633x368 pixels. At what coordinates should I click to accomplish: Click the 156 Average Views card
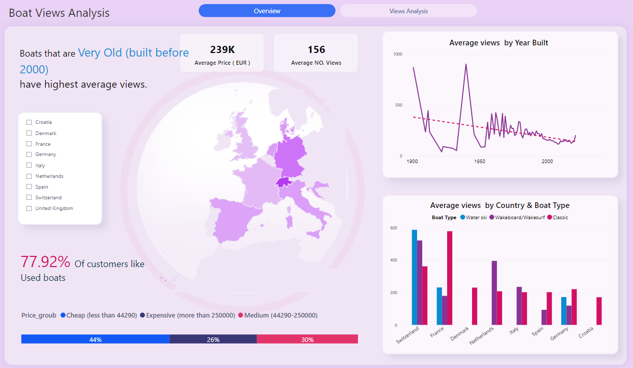[316, 52]
